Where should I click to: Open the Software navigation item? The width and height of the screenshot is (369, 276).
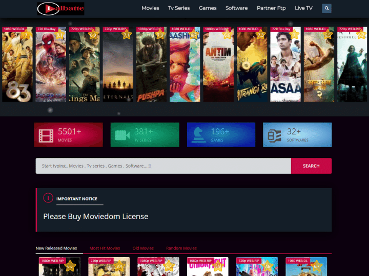pos(236,8)
